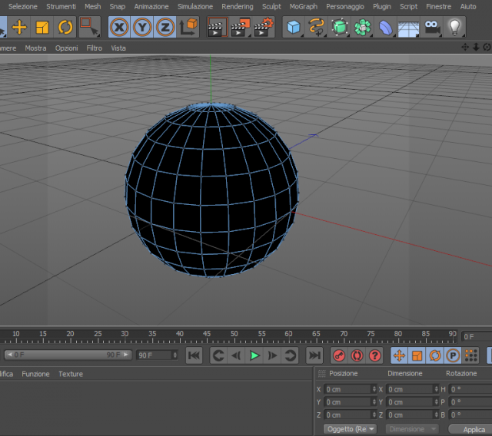Add a Camera object
The image size is (492, 436).
(x=431, y=28)
